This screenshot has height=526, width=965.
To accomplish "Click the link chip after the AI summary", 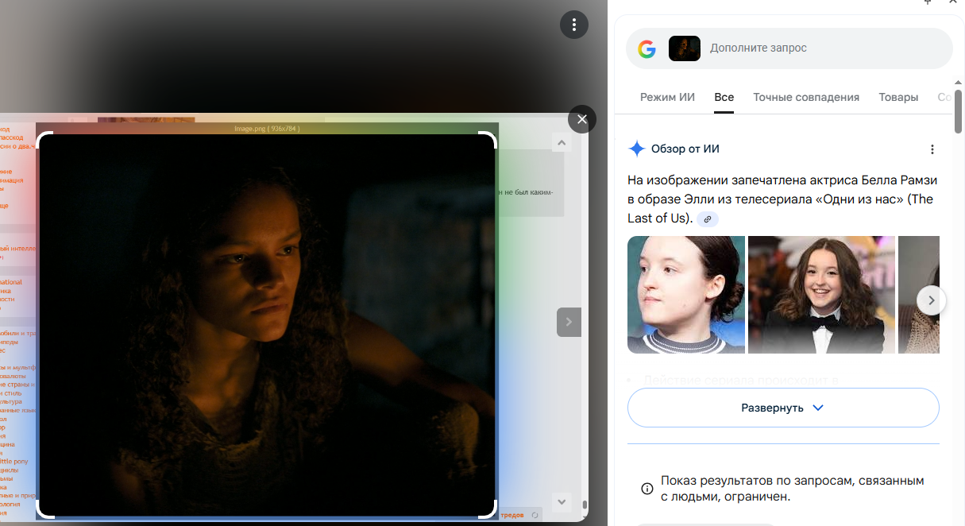I will click(708, 219).
